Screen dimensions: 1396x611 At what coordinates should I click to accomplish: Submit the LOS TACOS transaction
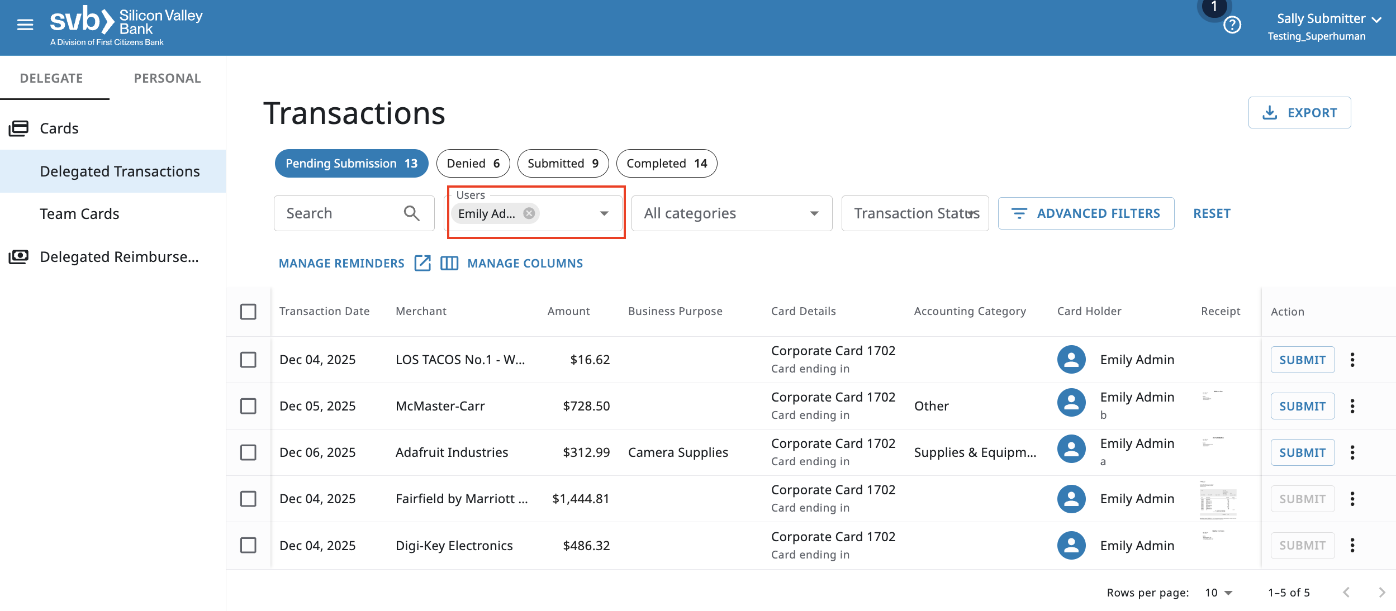pyautogui.click(x=1302, y=360)
